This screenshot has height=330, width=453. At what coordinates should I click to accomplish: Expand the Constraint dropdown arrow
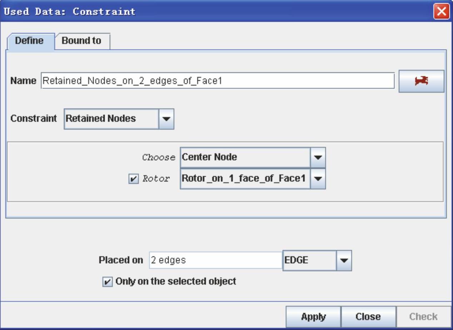(166, 119)
